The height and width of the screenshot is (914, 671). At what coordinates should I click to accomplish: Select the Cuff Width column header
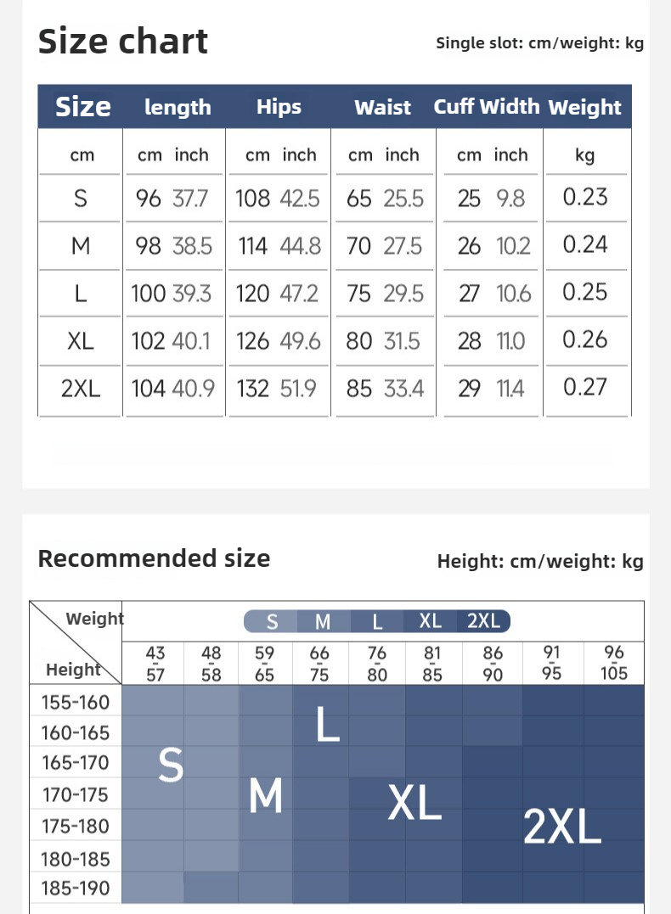(x=486, y=107)
